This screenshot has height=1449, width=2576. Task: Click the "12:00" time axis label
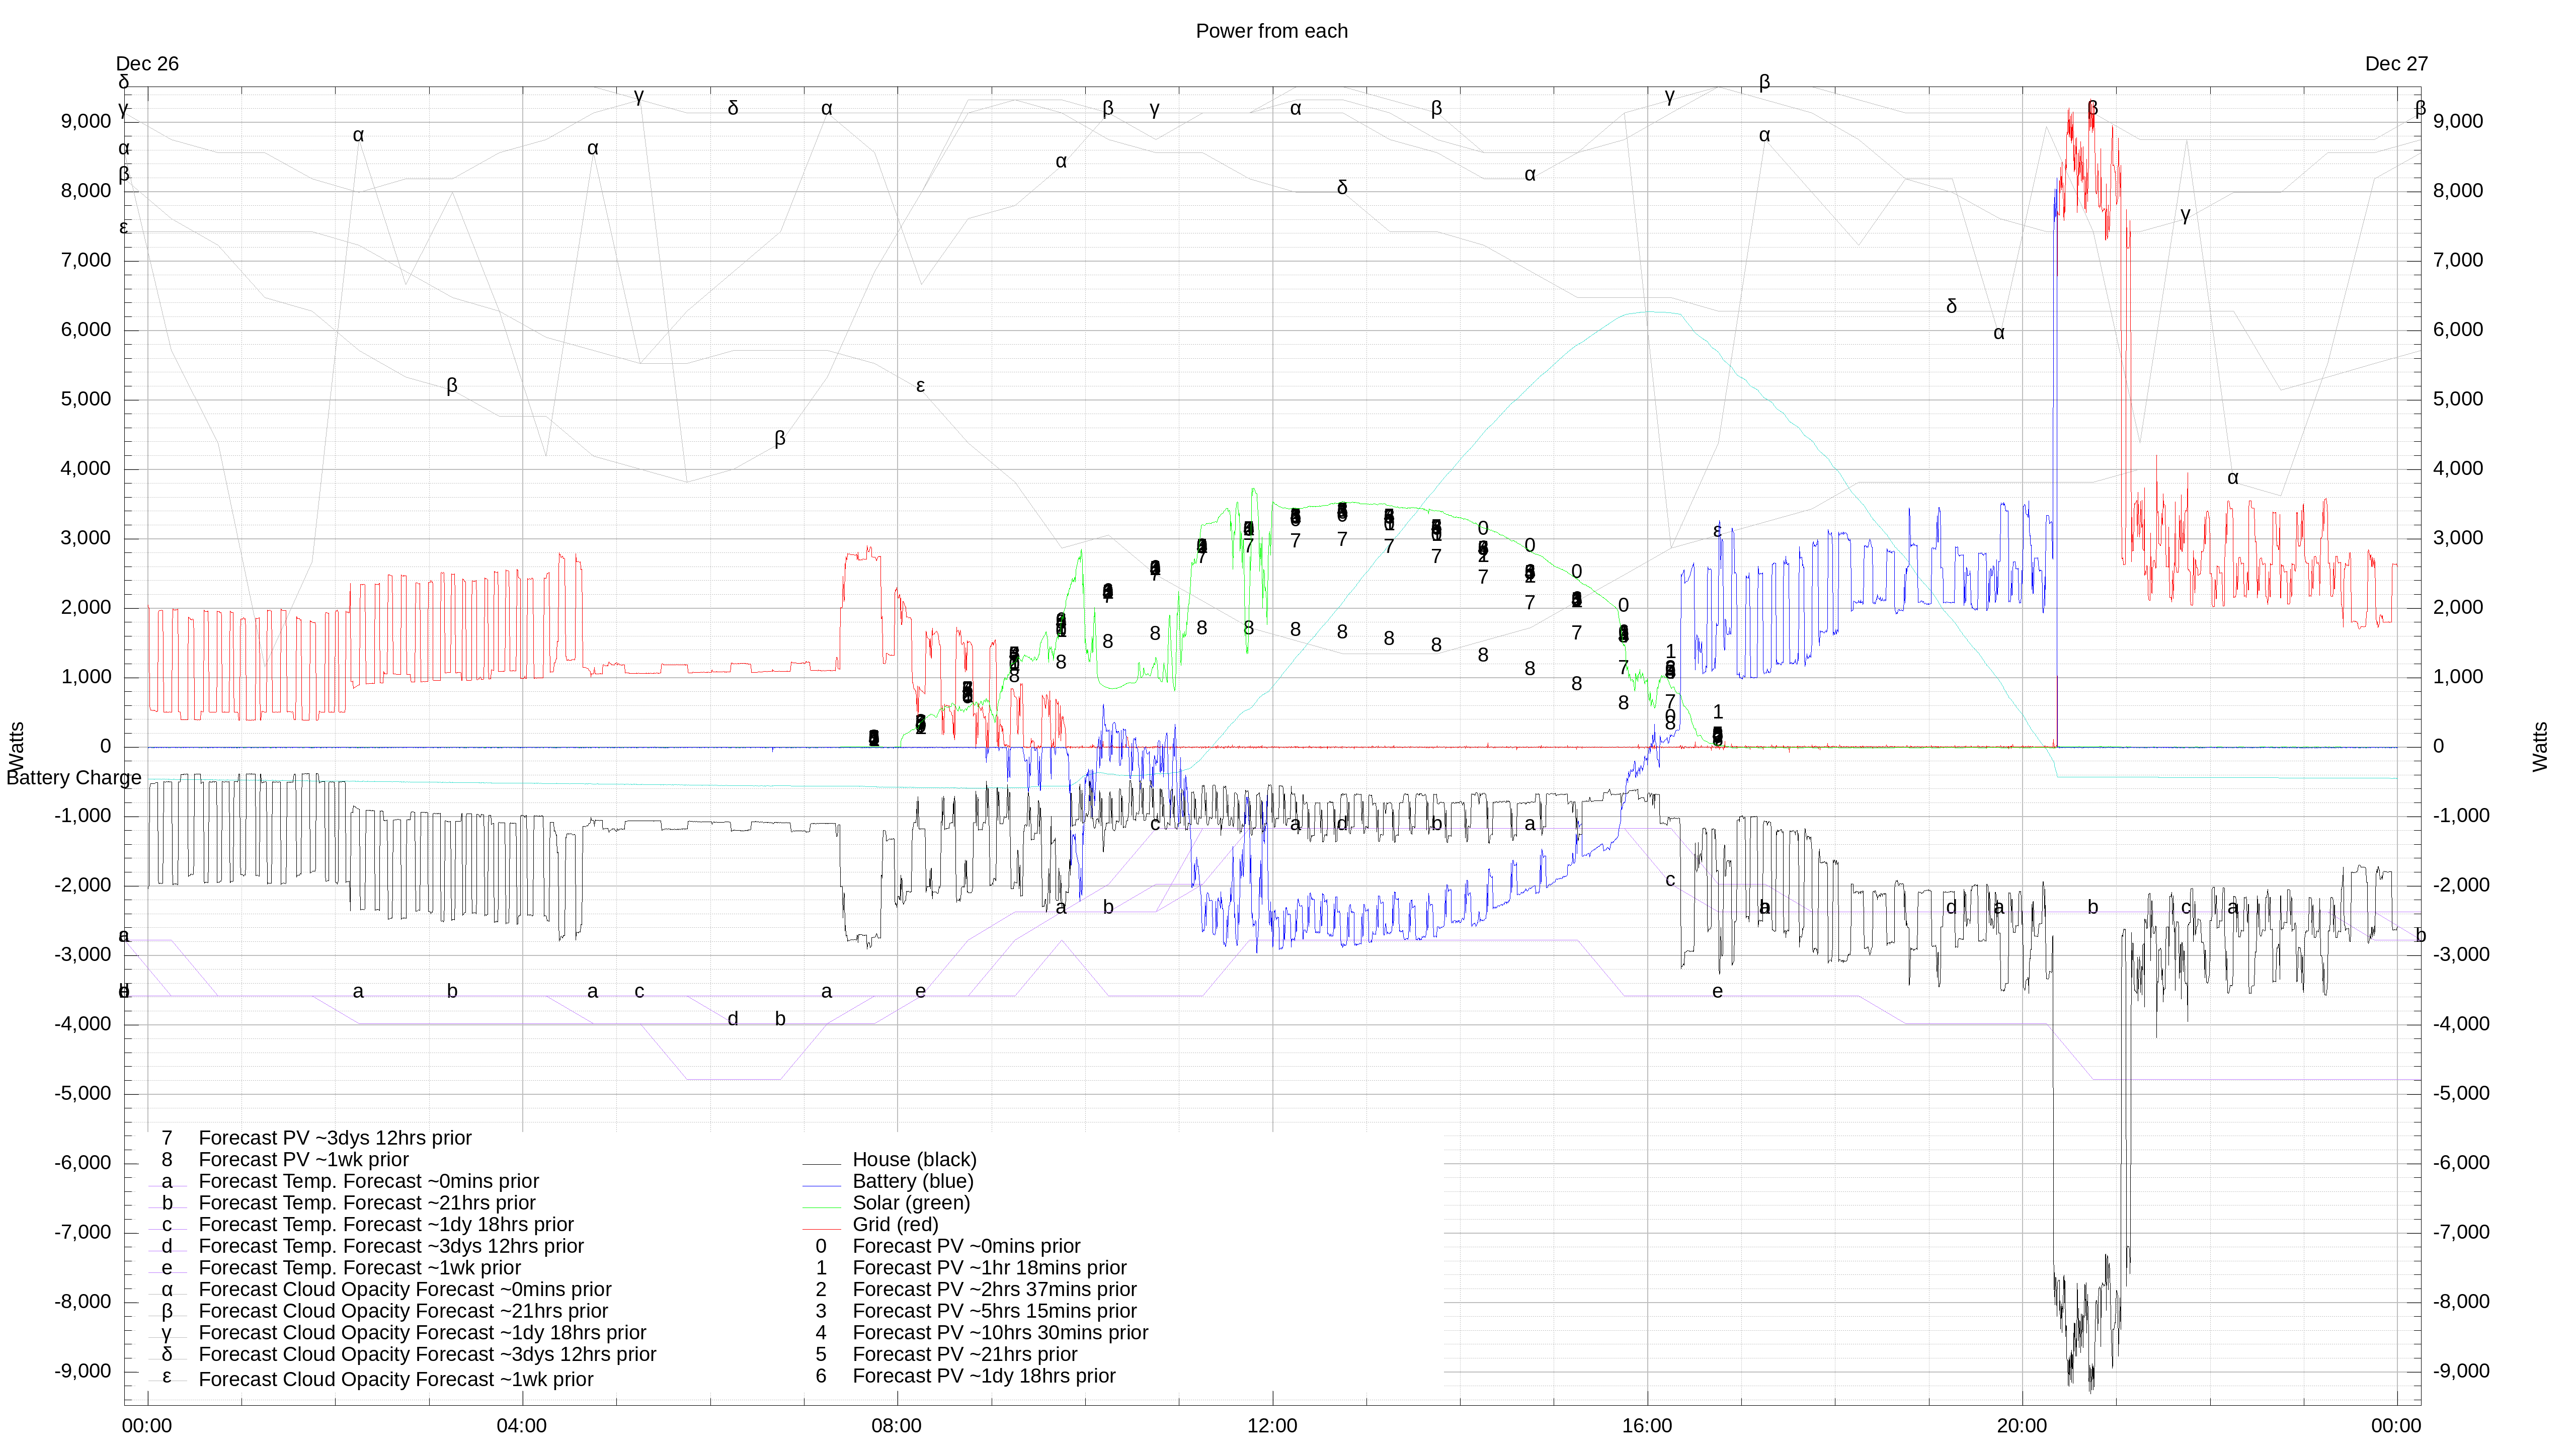[1272, 1427]
